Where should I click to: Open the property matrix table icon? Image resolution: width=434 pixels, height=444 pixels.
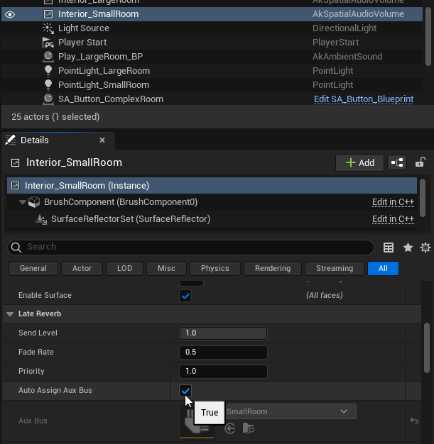[389, 248]
